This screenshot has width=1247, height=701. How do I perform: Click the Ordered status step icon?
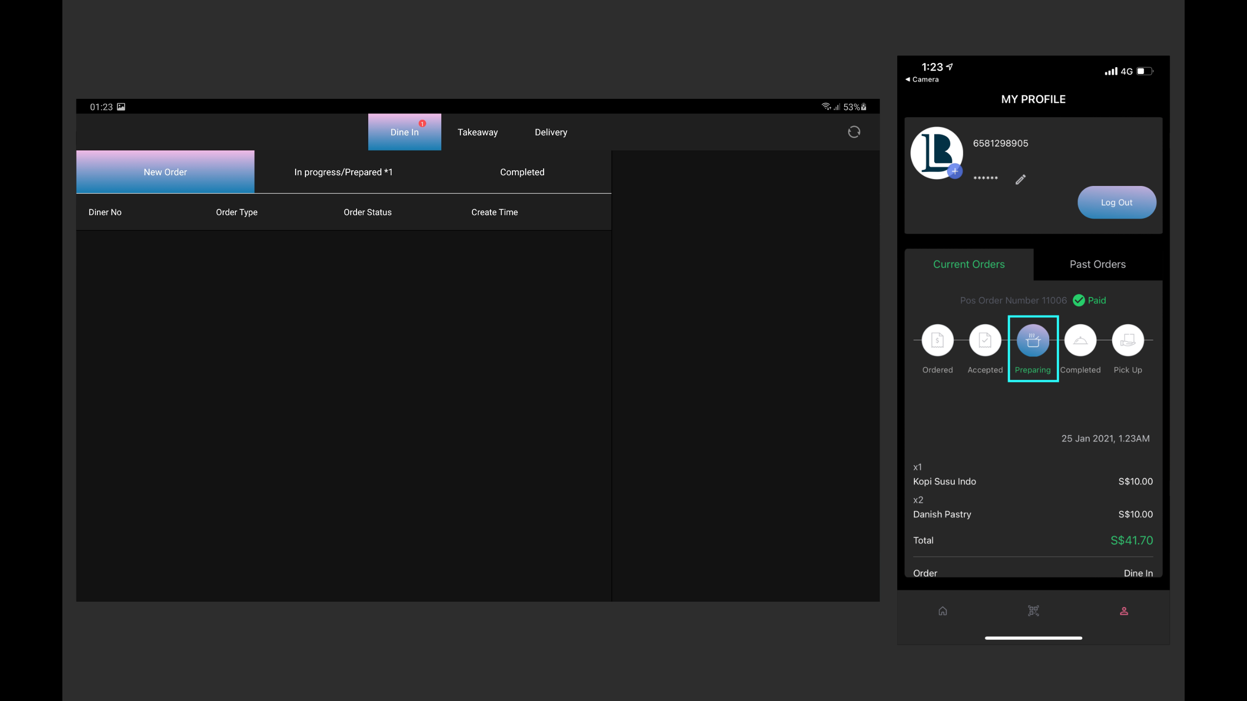[x=937, y=340]
